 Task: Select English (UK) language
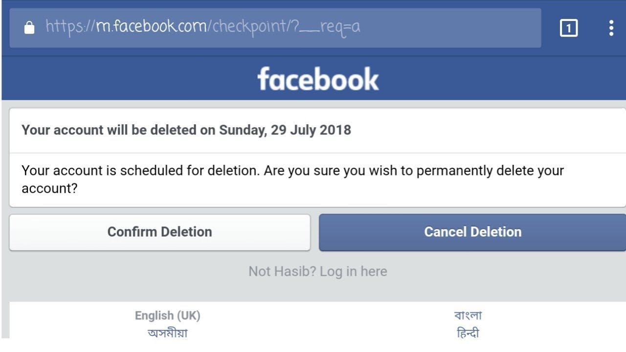point(167,316)
